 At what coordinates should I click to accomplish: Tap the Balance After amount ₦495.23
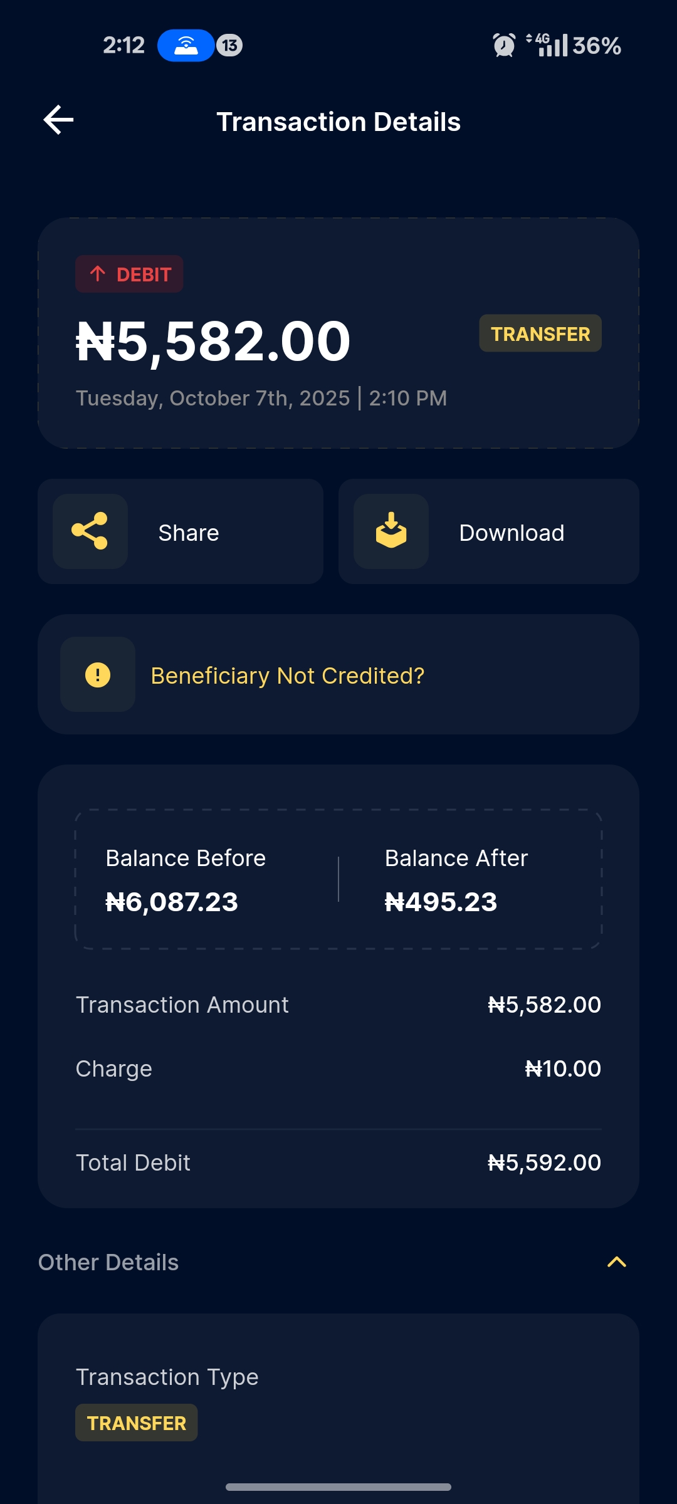(441, 902)
